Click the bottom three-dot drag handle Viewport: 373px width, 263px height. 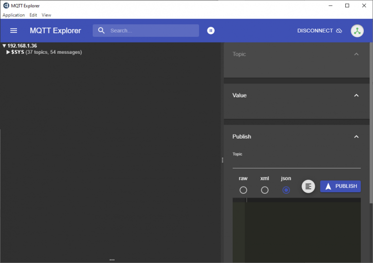click(112, 260)
